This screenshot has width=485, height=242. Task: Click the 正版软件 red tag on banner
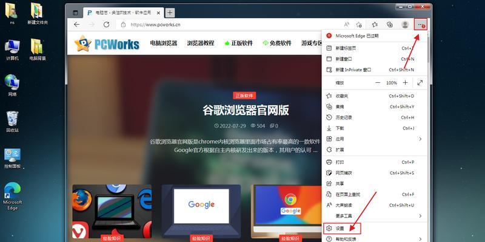click(x=244, y=96)
